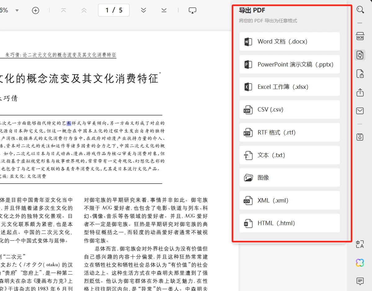
Task: Click the page number input field
Action: [x=114, y=10]
